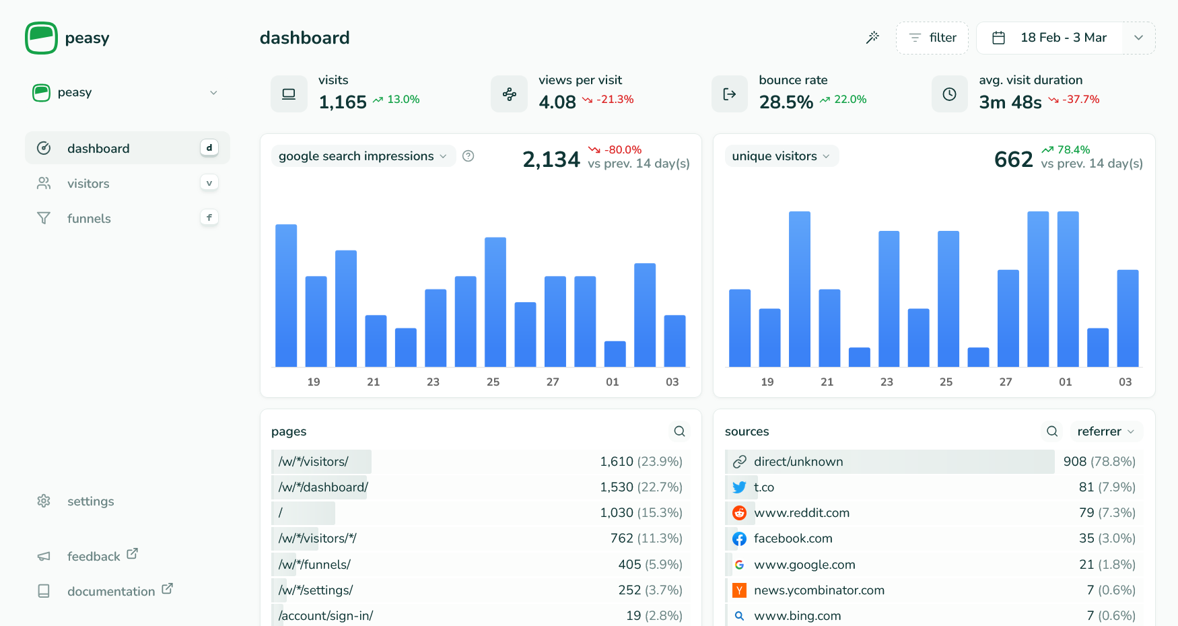The height and width of the screenshot is (626, 1178).
Task: Click the calendar icon in the date picker
Action: click(x=998, y=38)
